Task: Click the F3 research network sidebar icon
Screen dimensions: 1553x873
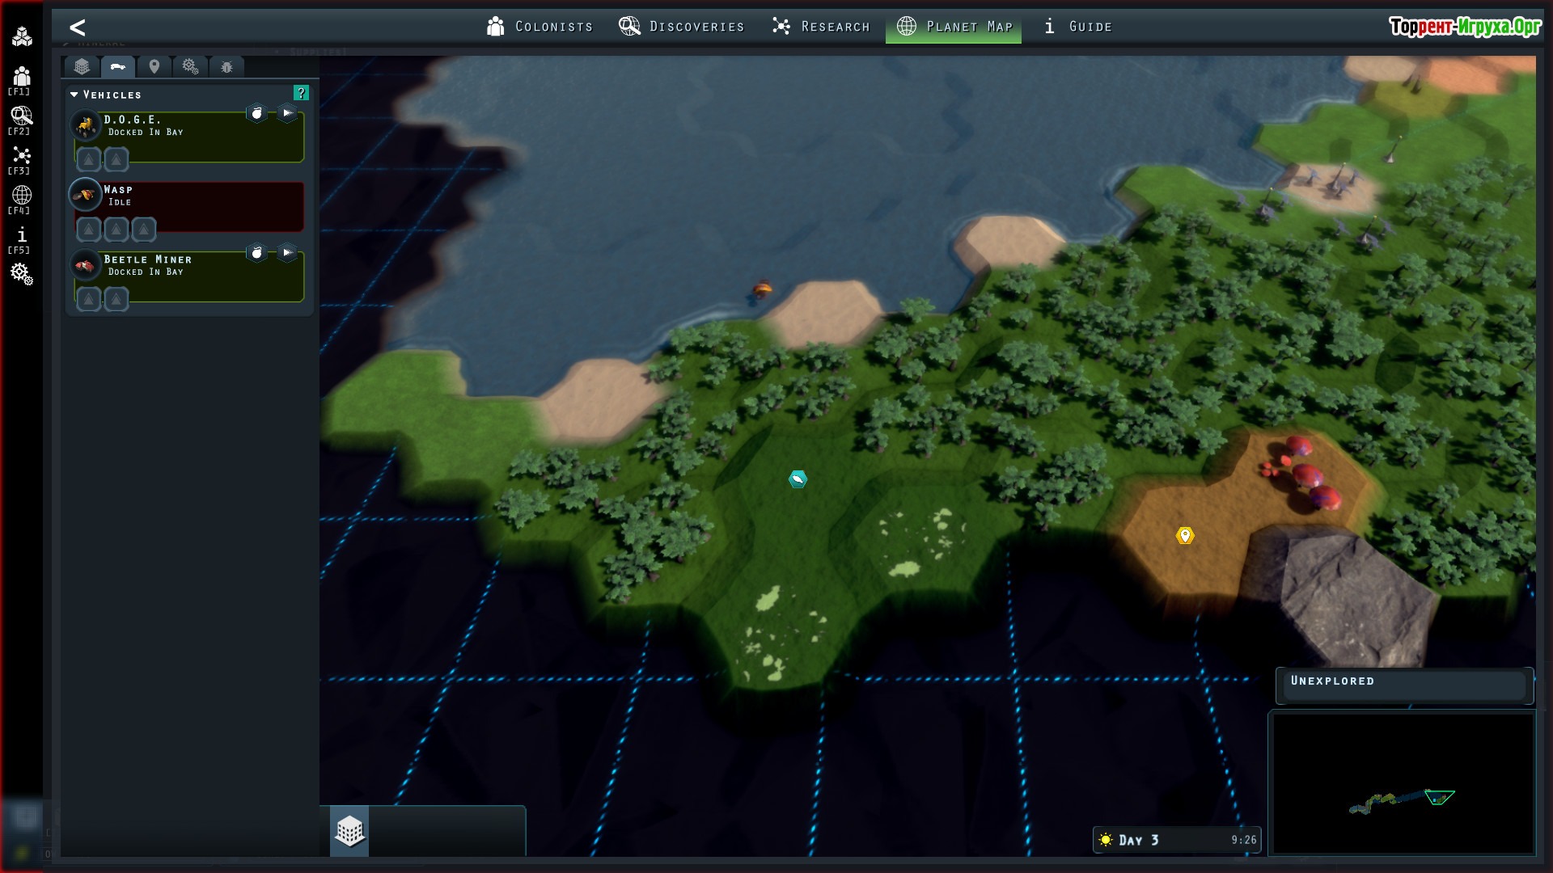Action: click(x=22, y=157)
